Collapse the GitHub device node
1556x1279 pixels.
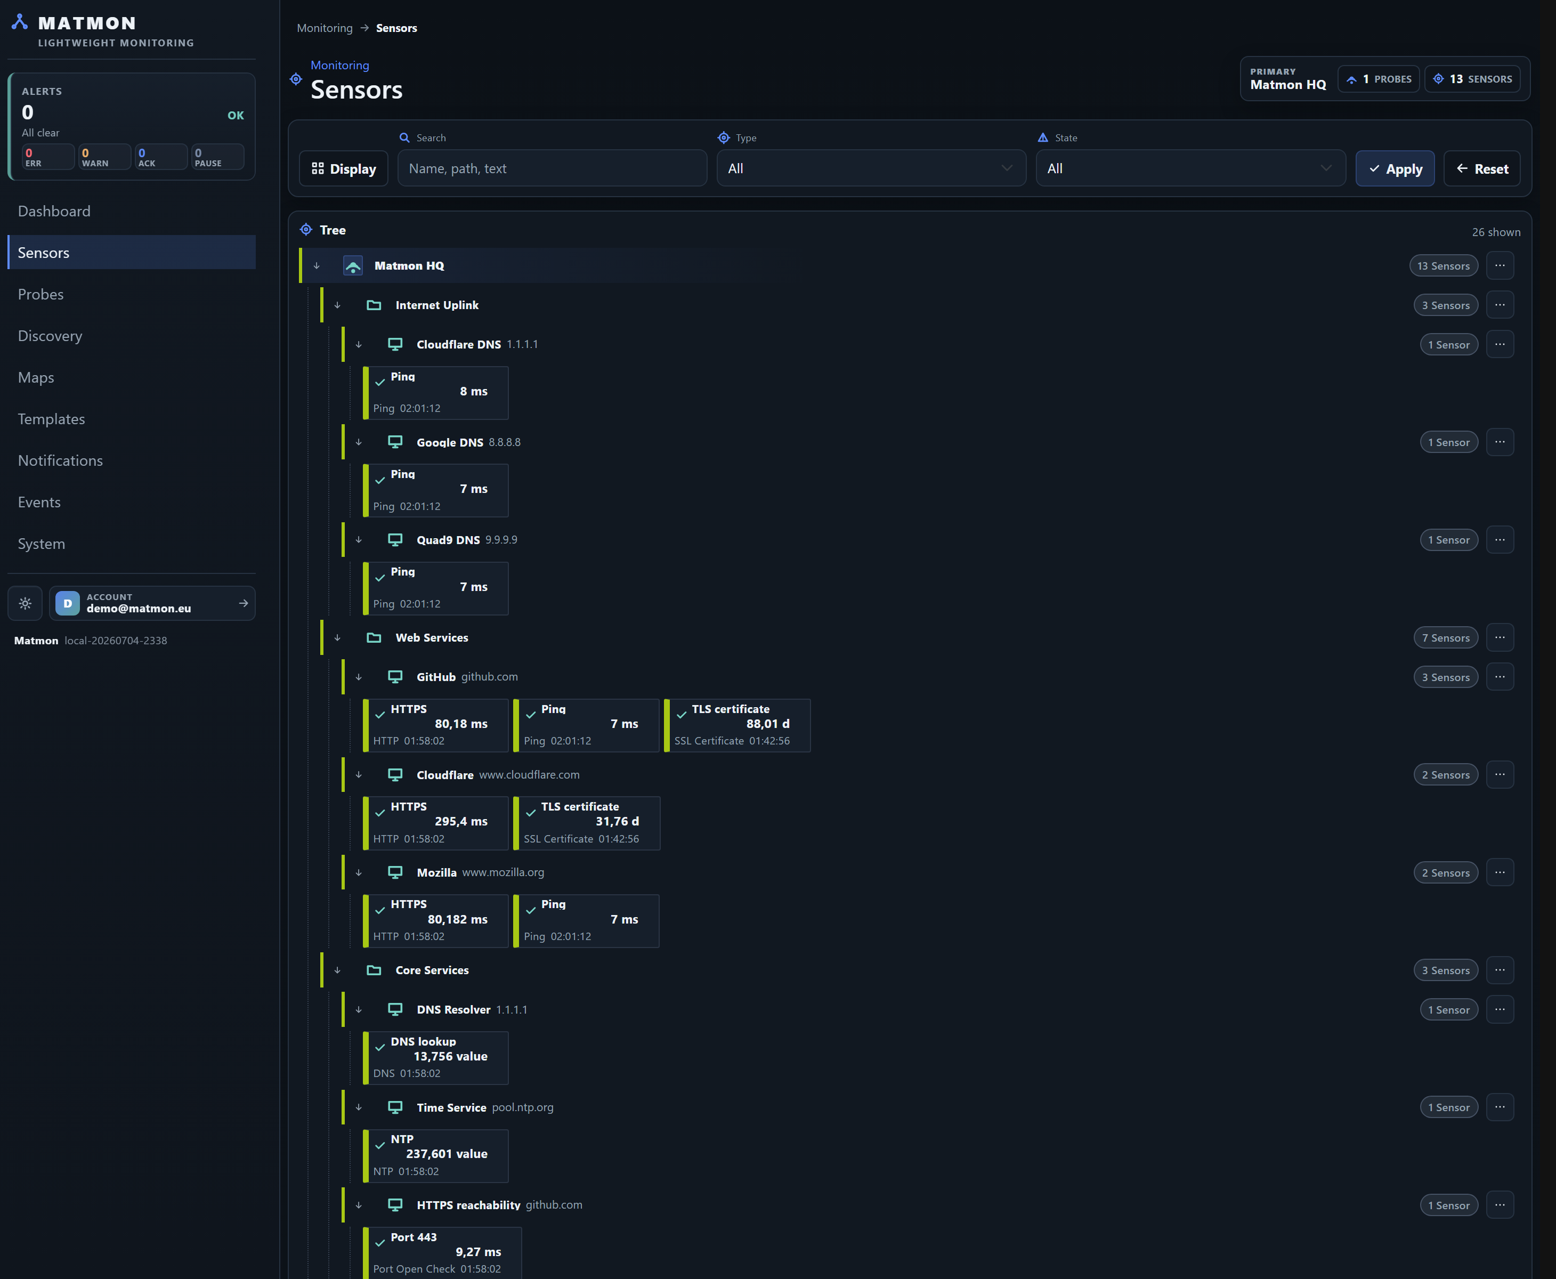click(359, 677)
